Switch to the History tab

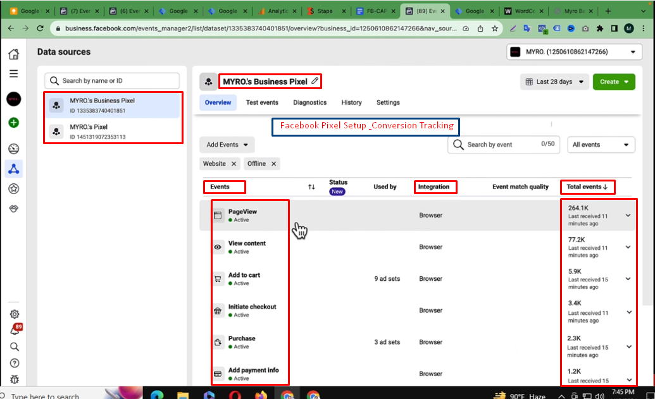(x=351, y=102)
